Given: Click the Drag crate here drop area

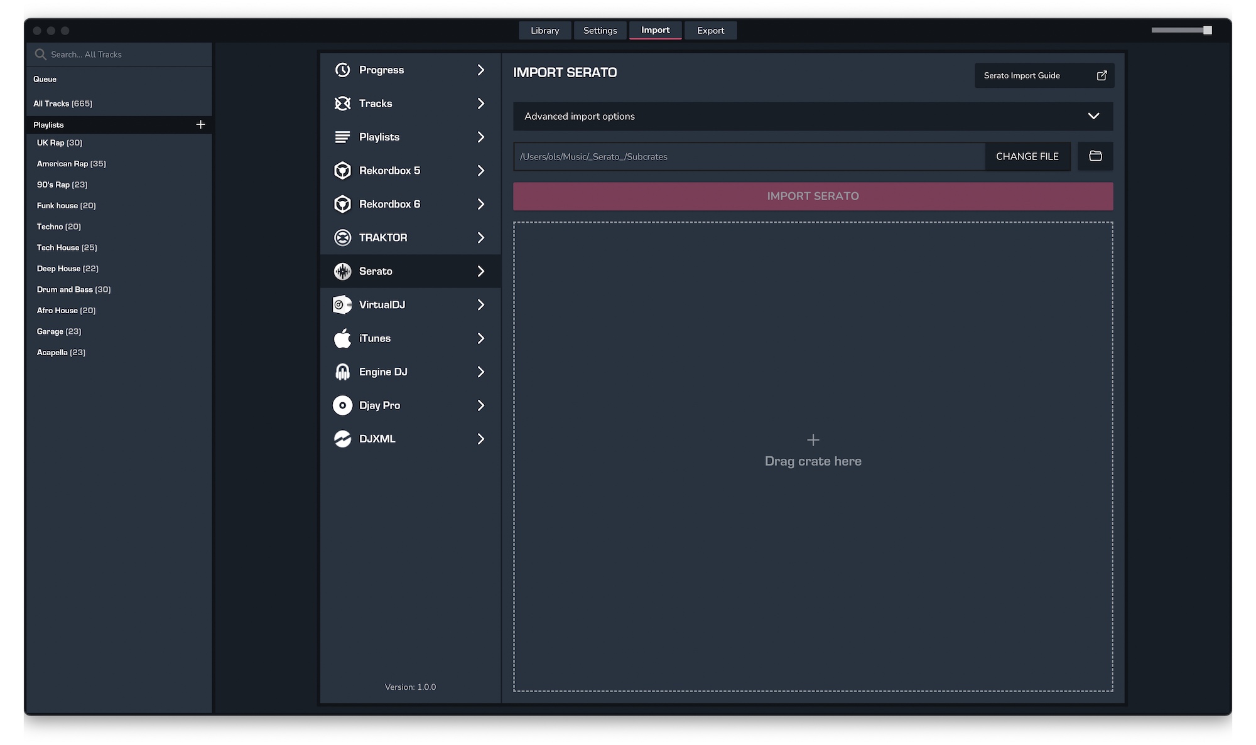Looking at the screenshot, I should (x=813, y=456).
